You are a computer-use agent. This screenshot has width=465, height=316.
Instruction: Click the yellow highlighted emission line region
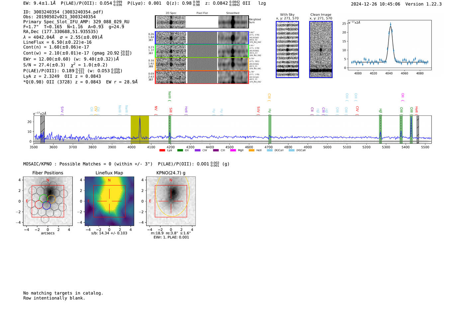pos(139,129)
